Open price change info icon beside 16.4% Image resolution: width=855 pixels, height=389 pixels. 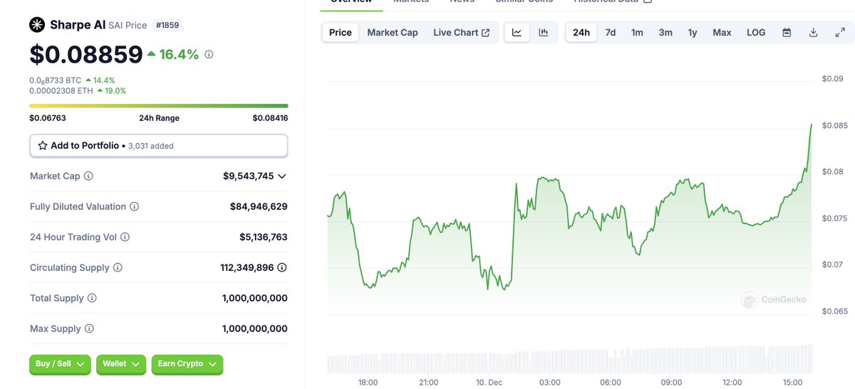[209, 54]
